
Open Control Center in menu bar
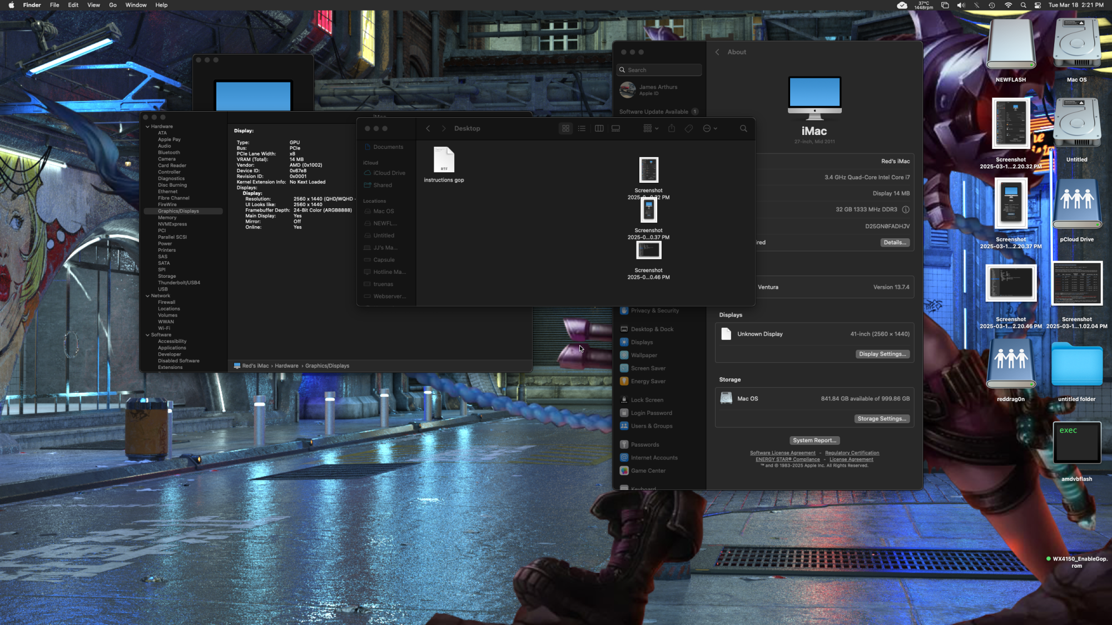pyautogui.click(x=1037, y=5)
